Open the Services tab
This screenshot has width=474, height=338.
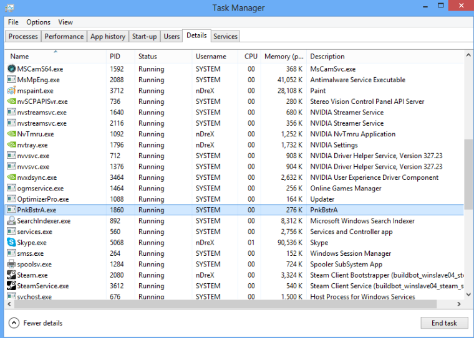tap(225, 37)
